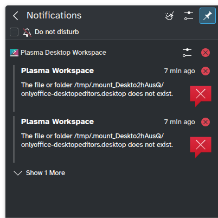Click the crossed-out bell icon
The image size is (218, 218).
point(27,33)
